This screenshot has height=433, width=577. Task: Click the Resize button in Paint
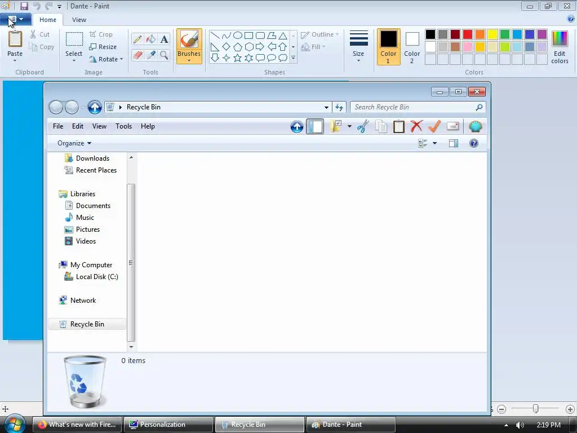click(x=103, y=47)
